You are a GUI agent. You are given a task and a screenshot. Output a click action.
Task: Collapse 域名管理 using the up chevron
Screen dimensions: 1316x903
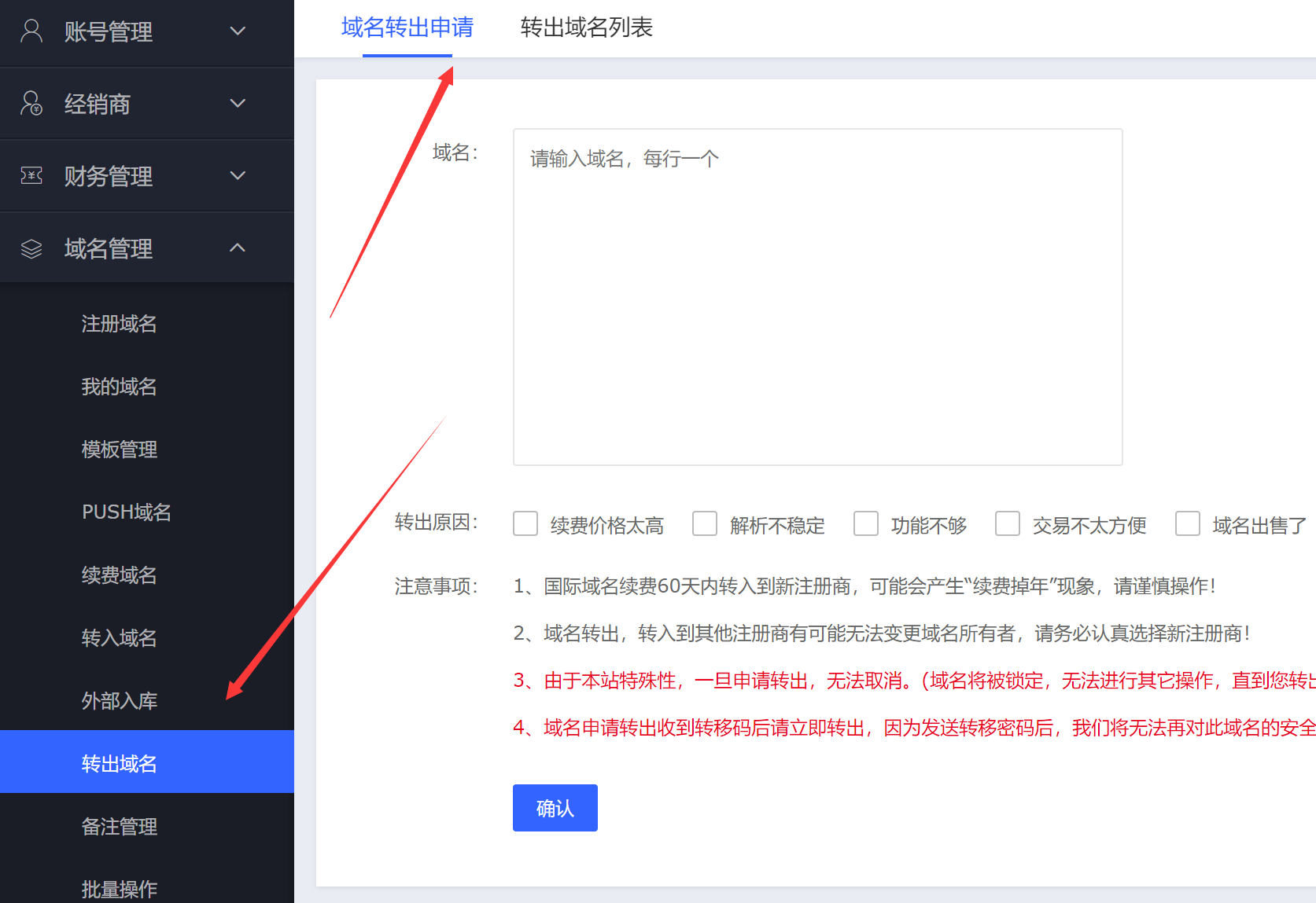(x=238, y=248)
